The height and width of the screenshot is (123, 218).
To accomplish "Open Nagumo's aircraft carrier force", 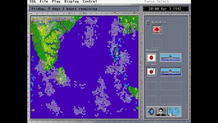I will coord(171,57).
